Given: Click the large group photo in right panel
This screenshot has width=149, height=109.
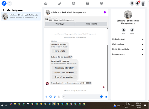Looking at the screenshot, I should 128,15.
